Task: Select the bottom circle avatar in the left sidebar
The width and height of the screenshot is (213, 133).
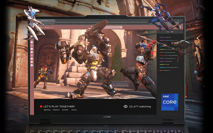Action: coord(32,65)
